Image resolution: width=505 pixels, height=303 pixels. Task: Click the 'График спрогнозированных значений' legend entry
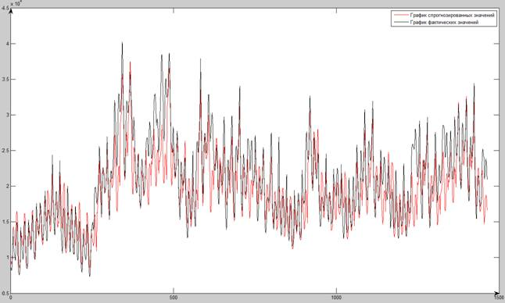pos(452,15)
